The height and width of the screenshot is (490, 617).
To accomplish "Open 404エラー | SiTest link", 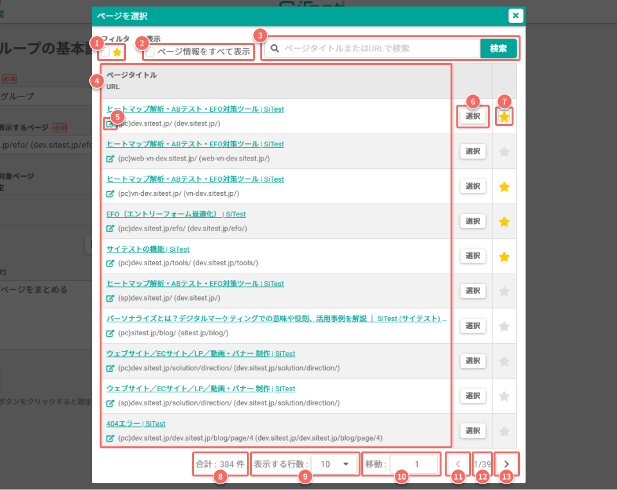I will pos(136,424).
